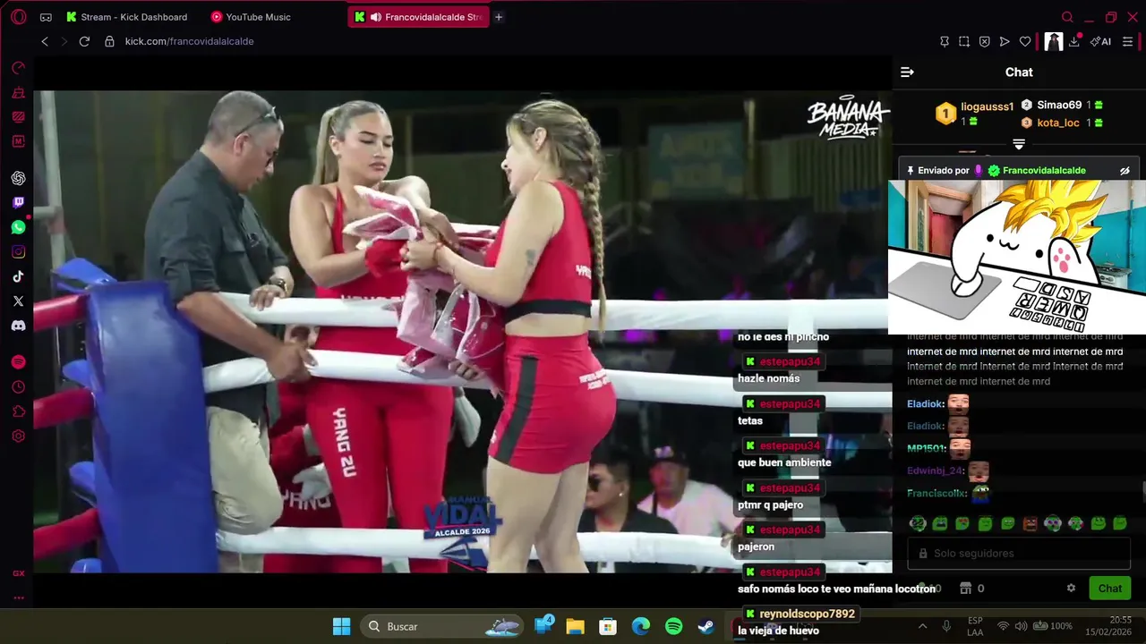The height and width of the screenshot is (644, 1146).
Task: Open TikTok in the Opera sidebar
Action: point(18,276)
